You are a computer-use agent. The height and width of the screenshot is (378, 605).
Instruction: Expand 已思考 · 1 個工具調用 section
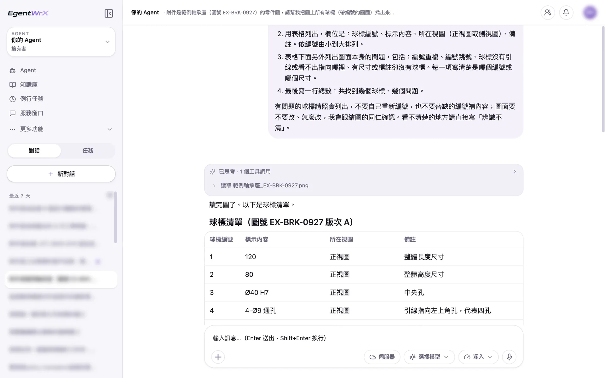pos(364,172)
